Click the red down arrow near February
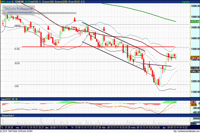Image resolution: width=200 pixels, height=133 pixels. [x=104, y=29]
